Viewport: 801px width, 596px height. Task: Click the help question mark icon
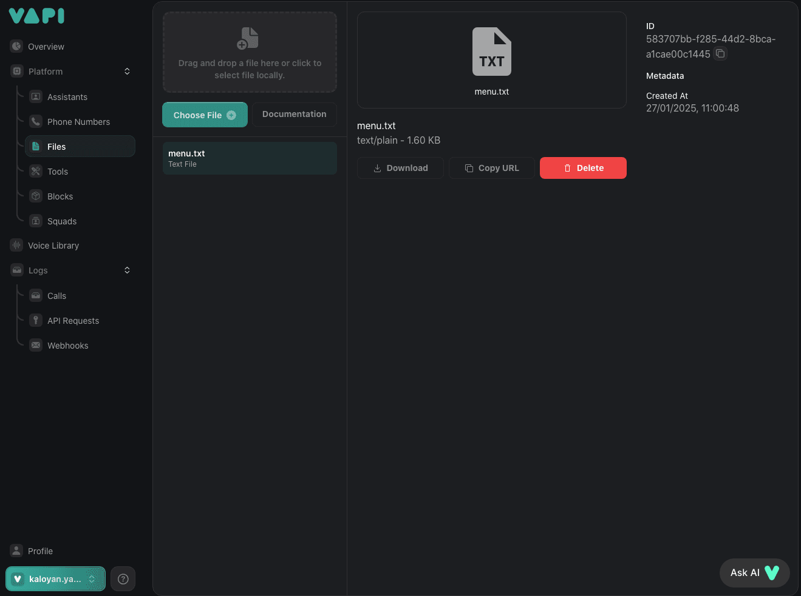pyautogui.click(x=123, y=579)
